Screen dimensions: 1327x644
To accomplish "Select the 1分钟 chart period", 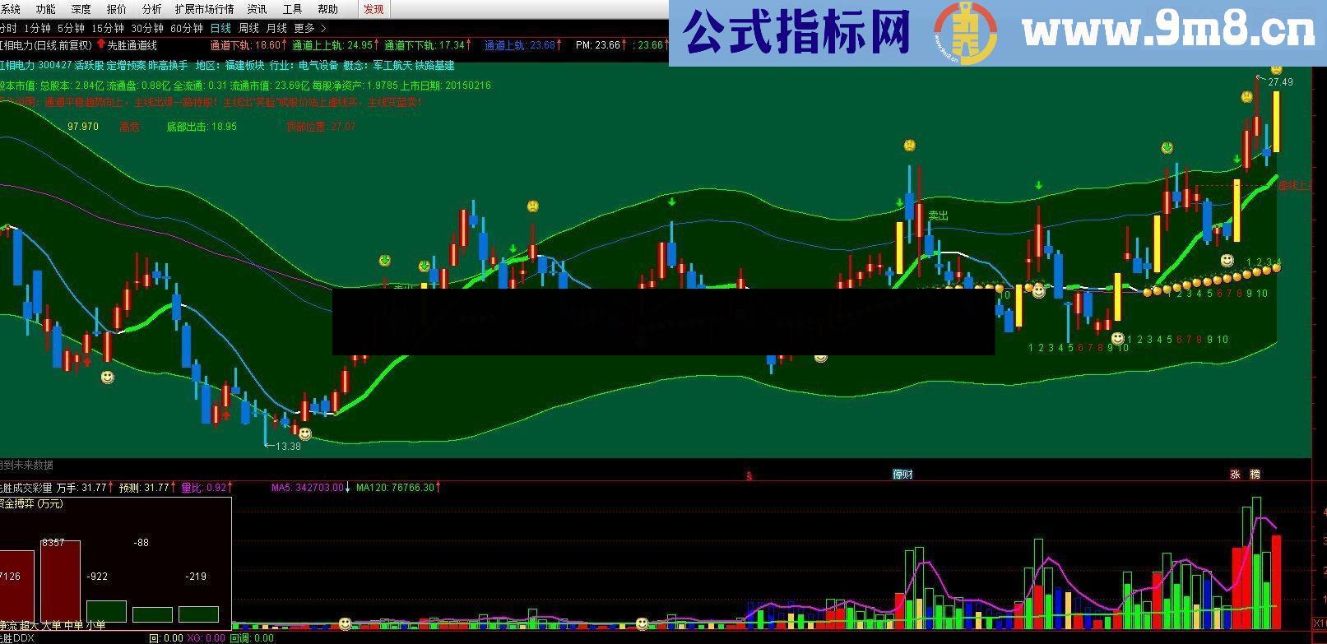I will [37, 28].
